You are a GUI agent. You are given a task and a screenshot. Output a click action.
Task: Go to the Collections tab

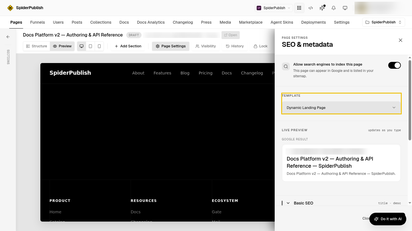(101, 22)
